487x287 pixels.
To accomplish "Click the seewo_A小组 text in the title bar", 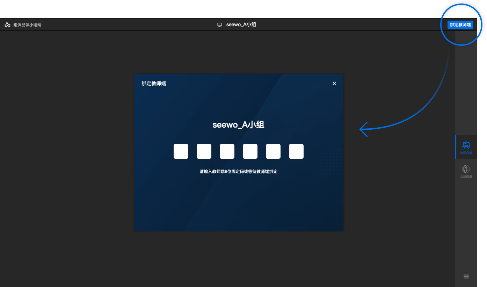I will click(x=241, y=25).
